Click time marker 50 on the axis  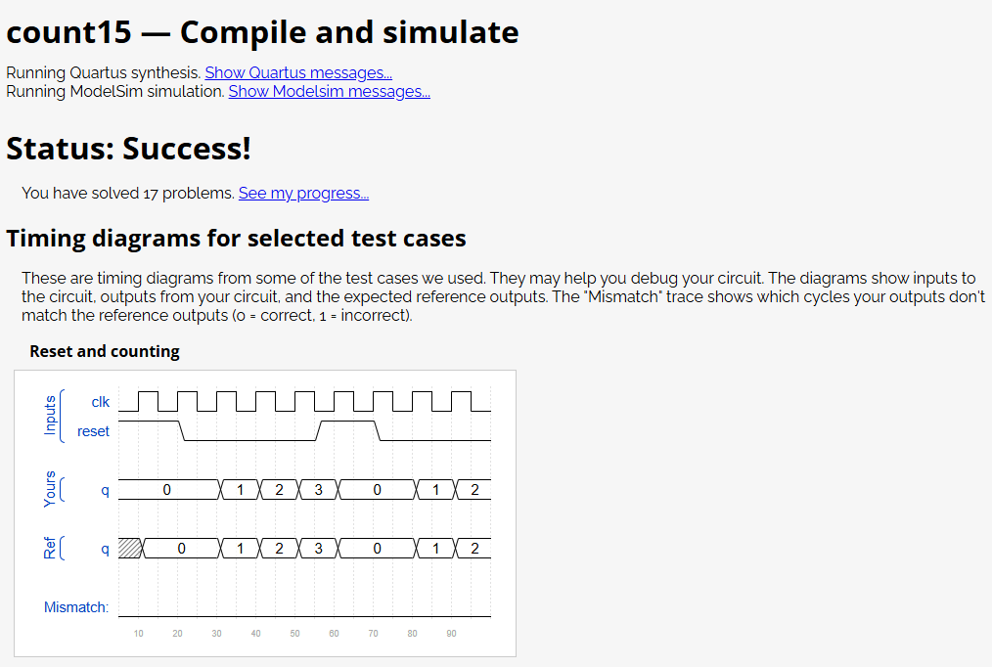click(294, 634)
